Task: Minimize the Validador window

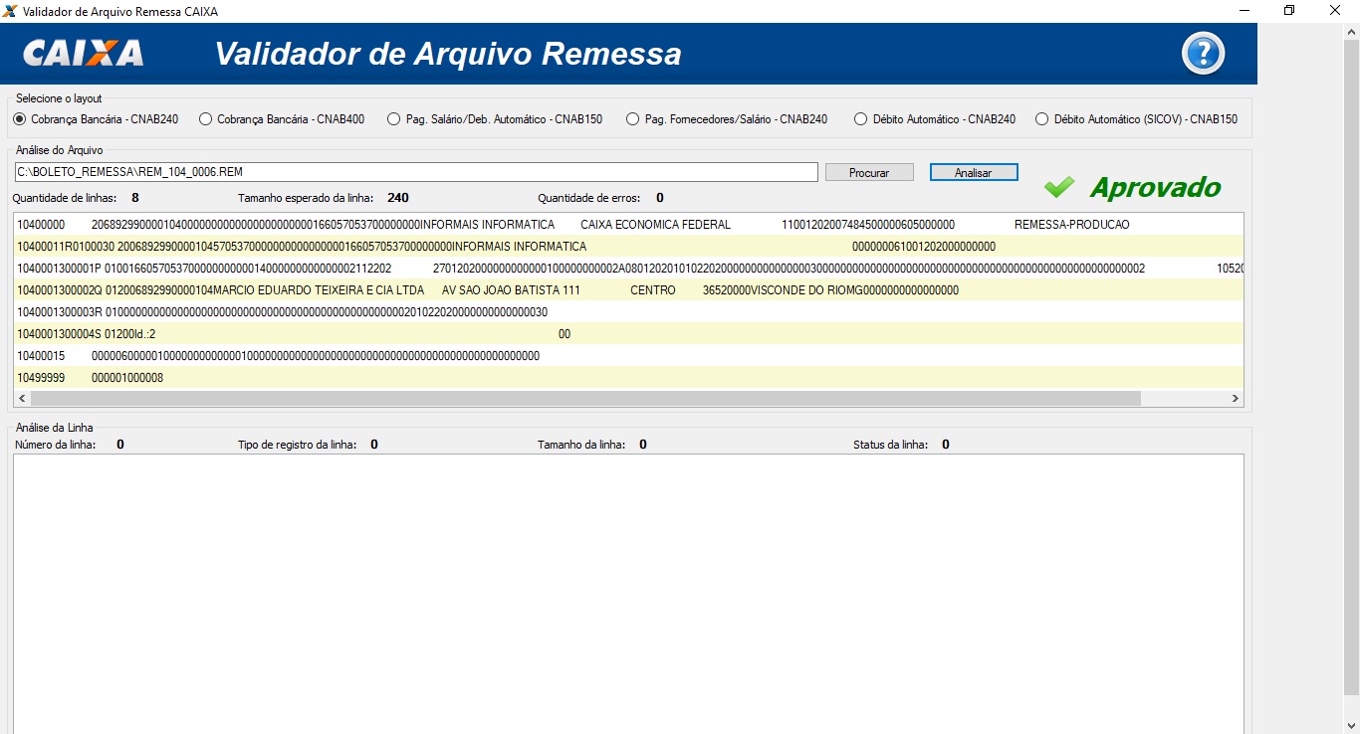Action: pyautogui.click(x=1245, y=11)
